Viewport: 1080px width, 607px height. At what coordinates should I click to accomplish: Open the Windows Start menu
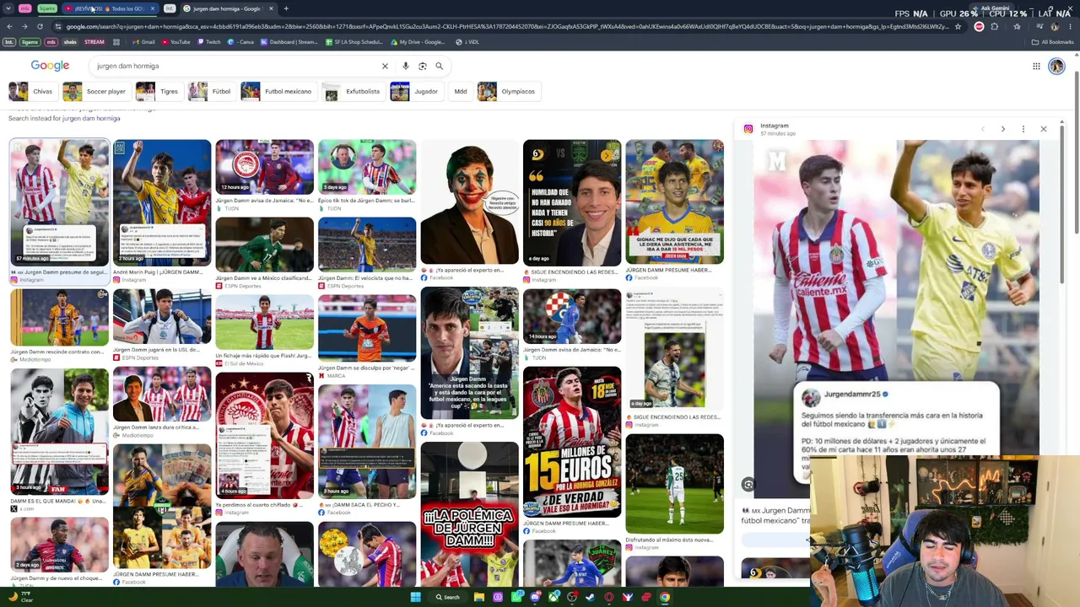(415, 597)
